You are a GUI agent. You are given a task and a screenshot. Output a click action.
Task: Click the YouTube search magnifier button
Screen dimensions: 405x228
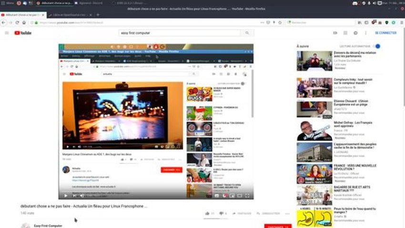(x=247, y=33)
